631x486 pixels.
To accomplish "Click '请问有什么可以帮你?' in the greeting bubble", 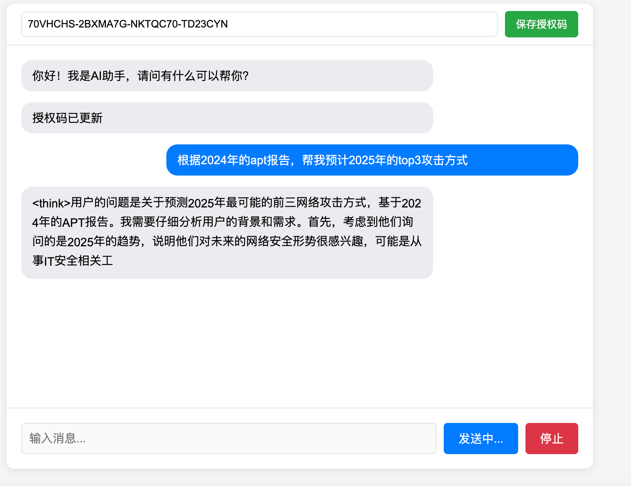I will pos(193,76).
